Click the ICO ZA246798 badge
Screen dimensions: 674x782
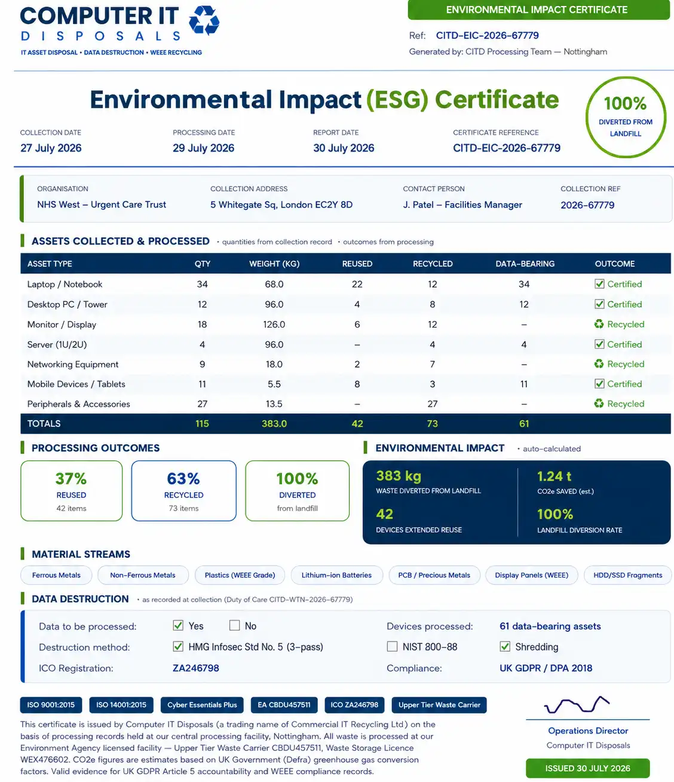(x=354, y=705)
